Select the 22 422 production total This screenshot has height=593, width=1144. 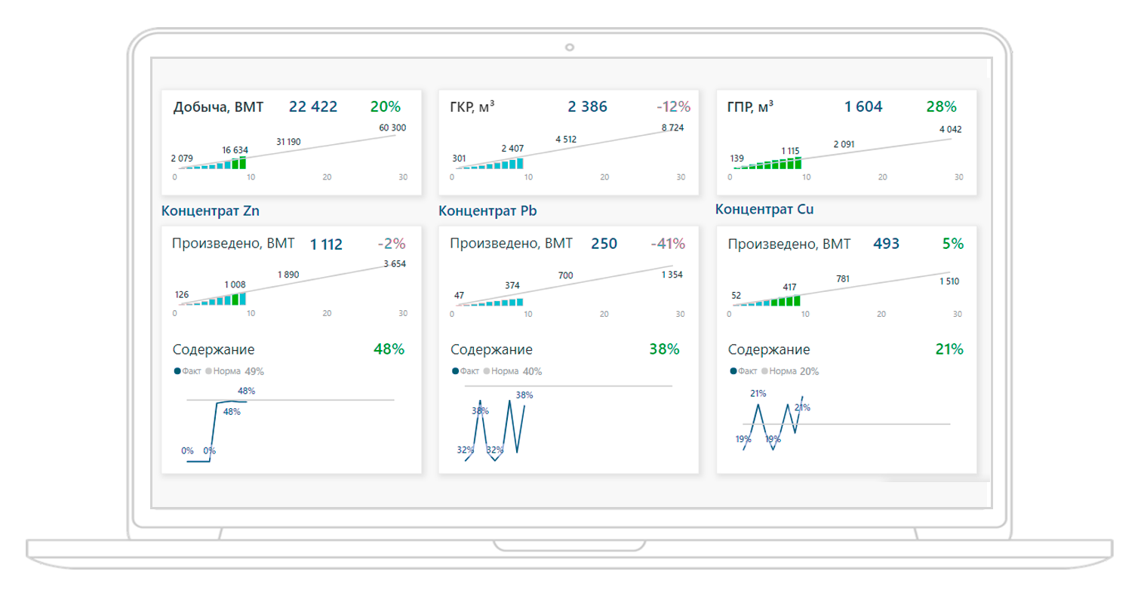click(x=313, y=106)
